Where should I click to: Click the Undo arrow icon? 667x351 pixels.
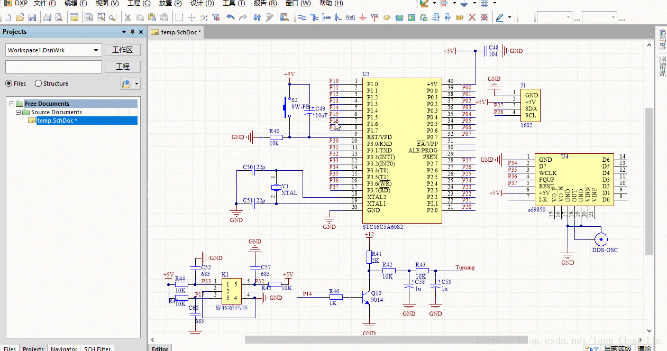point(231,17)
